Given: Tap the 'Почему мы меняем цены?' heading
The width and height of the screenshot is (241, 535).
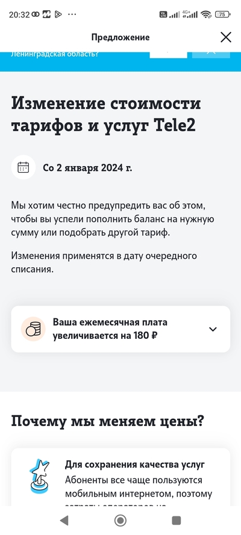Looking at the screenshot, I should [107, 421].
